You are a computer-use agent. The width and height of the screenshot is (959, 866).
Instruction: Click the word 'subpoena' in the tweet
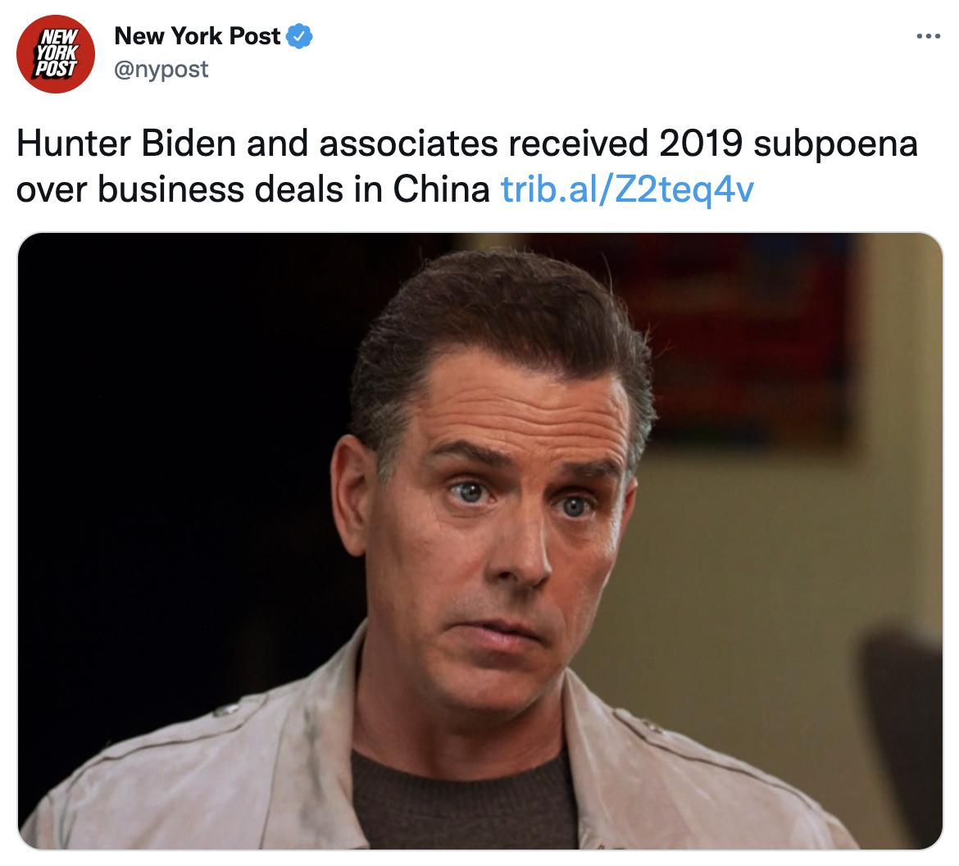[835, 144]
